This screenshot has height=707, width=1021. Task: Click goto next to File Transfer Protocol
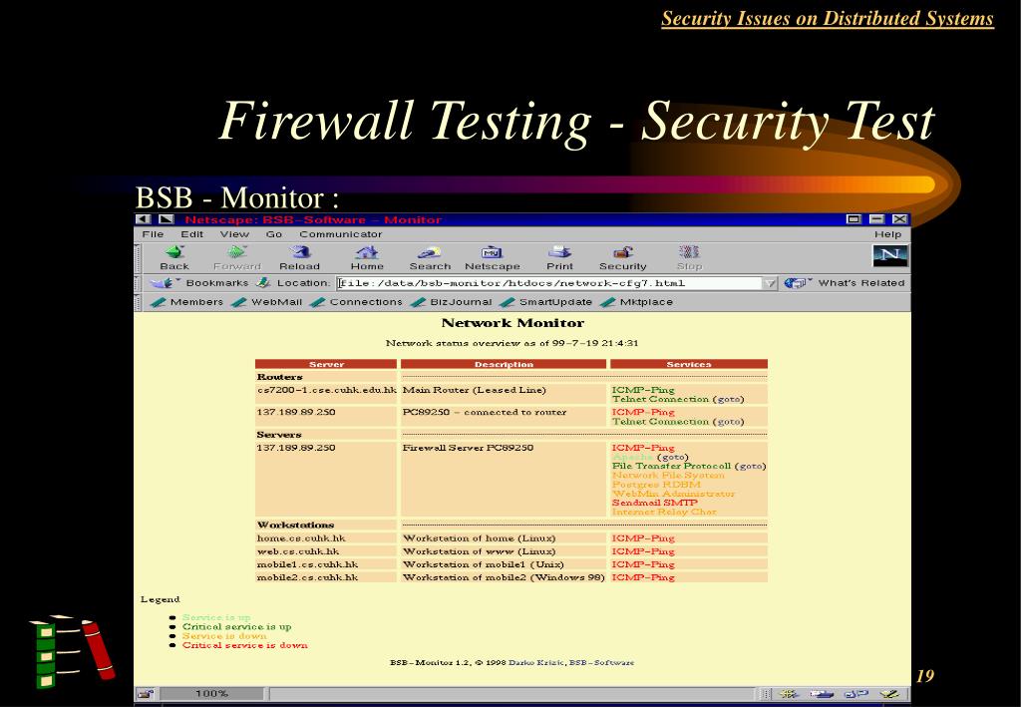(750, 466)
